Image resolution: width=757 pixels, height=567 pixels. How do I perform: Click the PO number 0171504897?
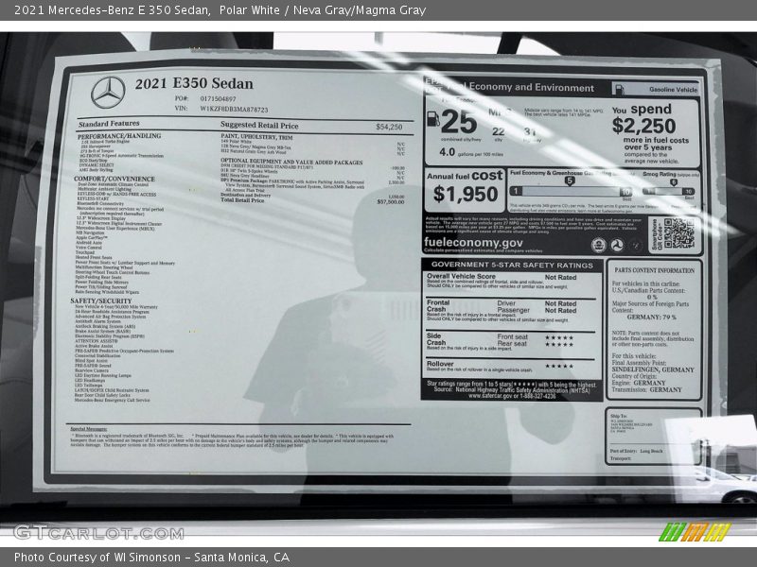pyautogui.click(x=219, y=98)
